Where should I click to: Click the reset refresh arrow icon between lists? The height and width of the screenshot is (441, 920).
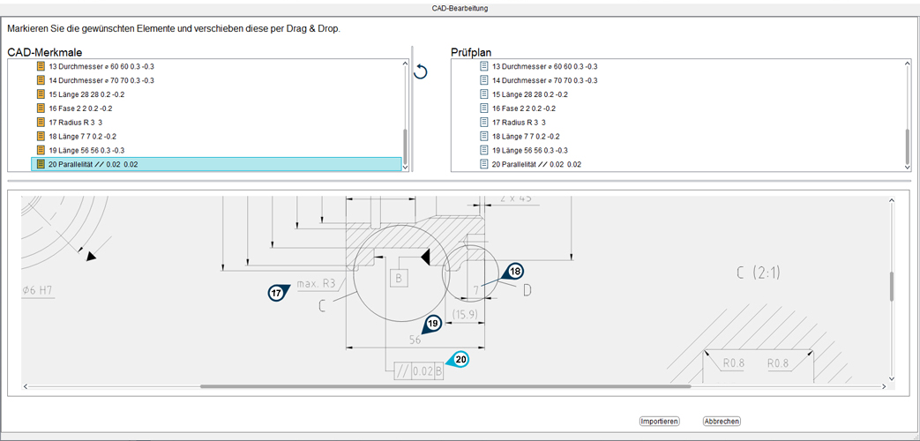point(420,72)
